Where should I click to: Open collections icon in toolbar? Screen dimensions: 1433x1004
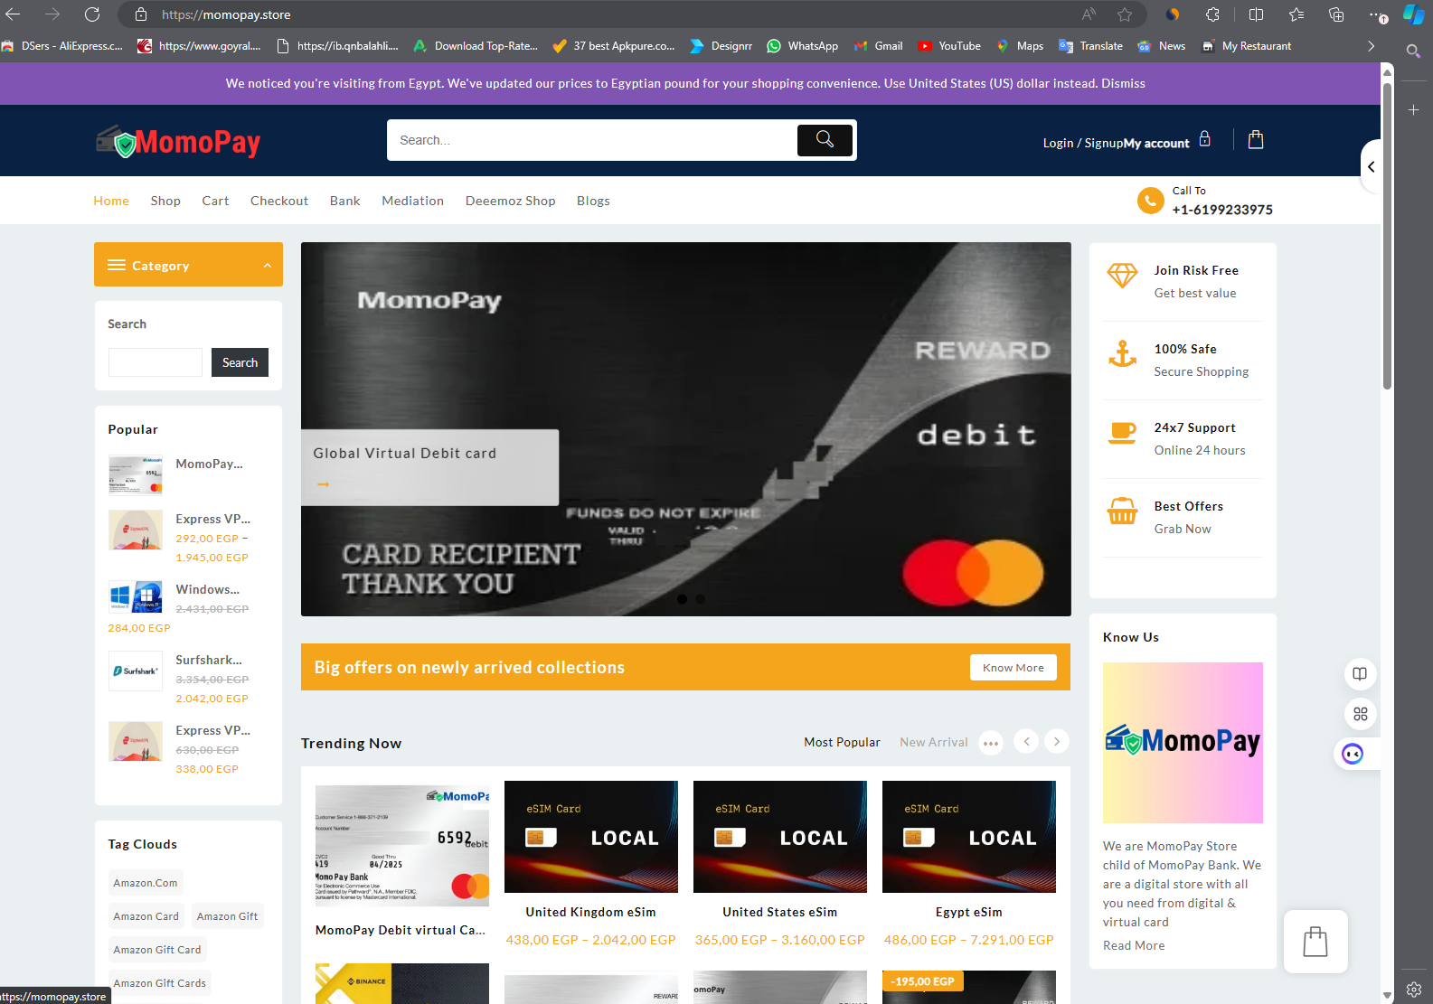tap(1336, 14)
